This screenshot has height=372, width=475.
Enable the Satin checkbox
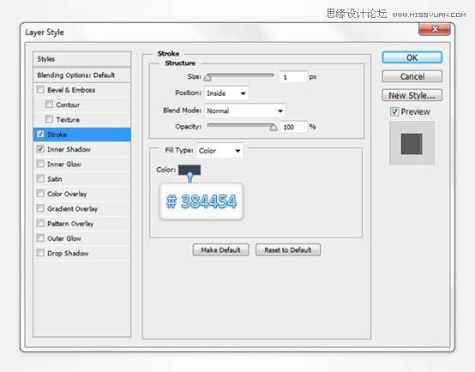40,179
